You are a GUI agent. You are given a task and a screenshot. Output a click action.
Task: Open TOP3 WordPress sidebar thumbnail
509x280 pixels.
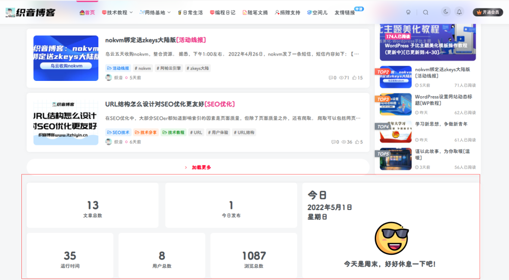coord(396,104)
